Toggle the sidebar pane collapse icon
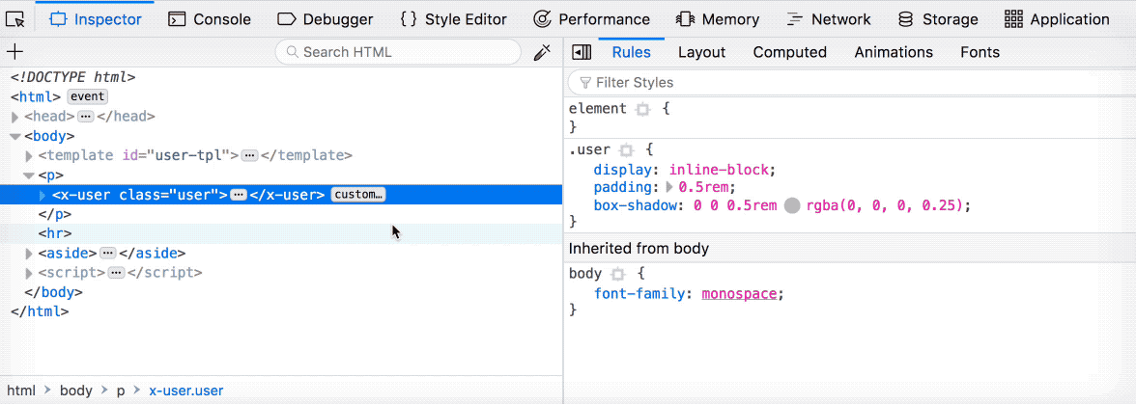The image size is (1136, 404). coord(582,52)
